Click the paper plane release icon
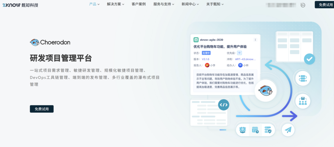 pyautogui.click(x=288, y=130)
